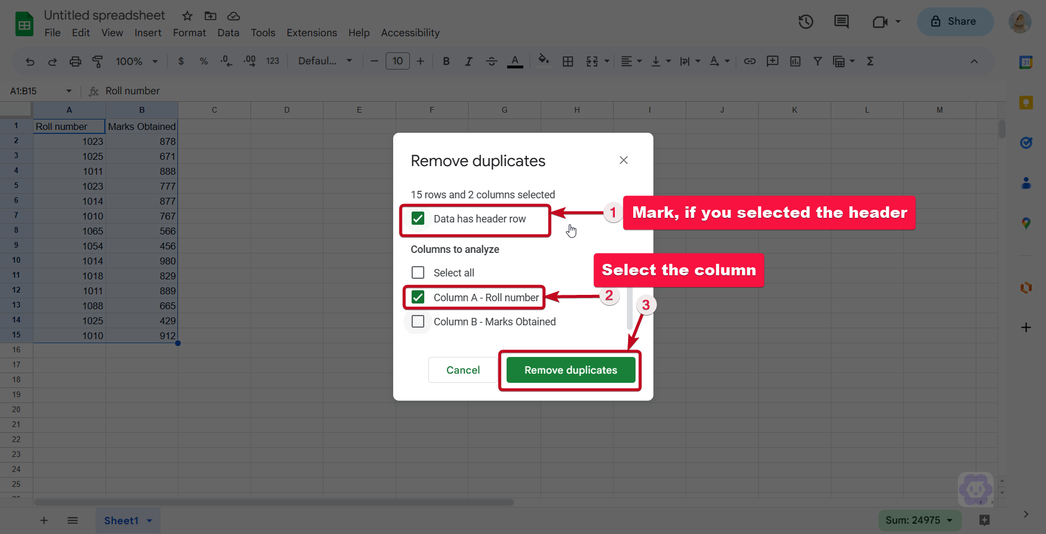Viewport: 1046px width, 534px height.
Task: Open Google Maps side panel icon
Action: coord(1026,223)
